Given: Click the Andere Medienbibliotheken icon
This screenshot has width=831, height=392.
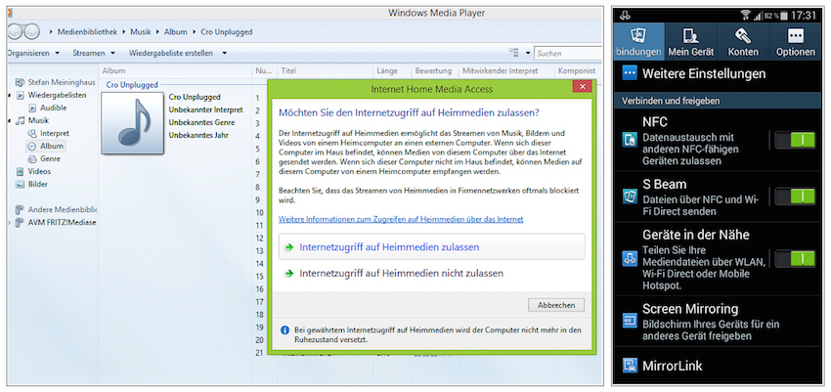Looking at the screenshot, I should 21,210.
